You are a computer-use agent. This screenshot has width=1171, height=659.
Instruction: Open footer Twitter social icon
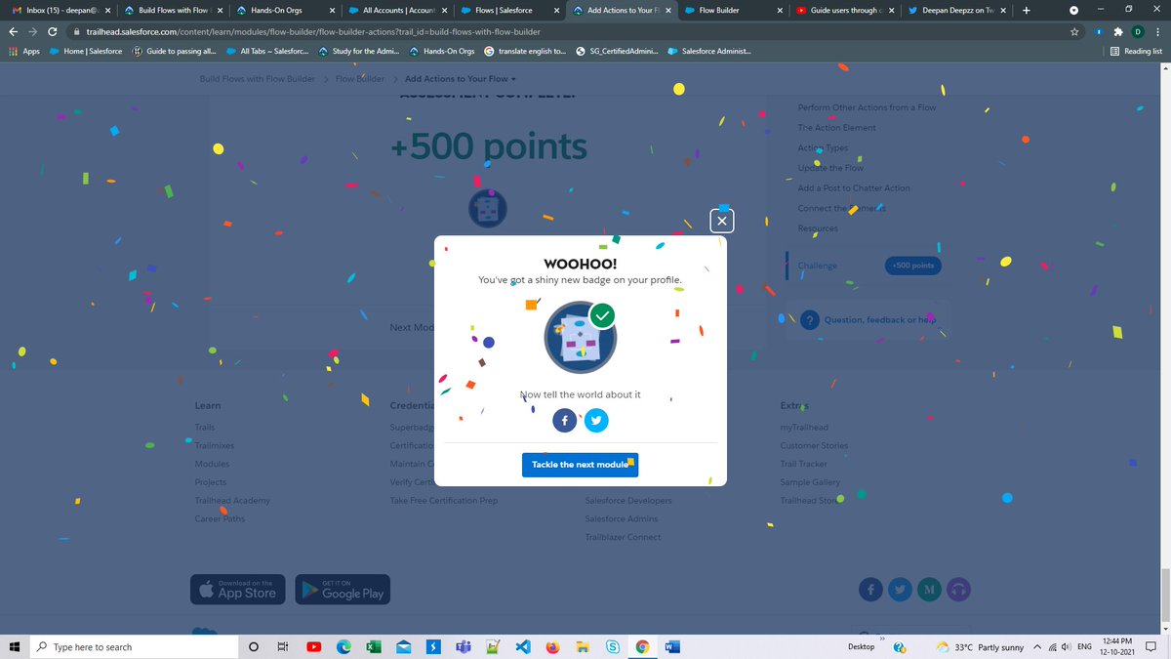901,589
